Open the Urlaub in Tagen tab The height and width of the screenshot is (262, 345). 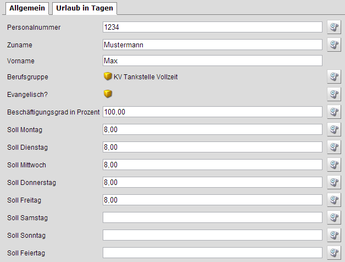point(85,8)
